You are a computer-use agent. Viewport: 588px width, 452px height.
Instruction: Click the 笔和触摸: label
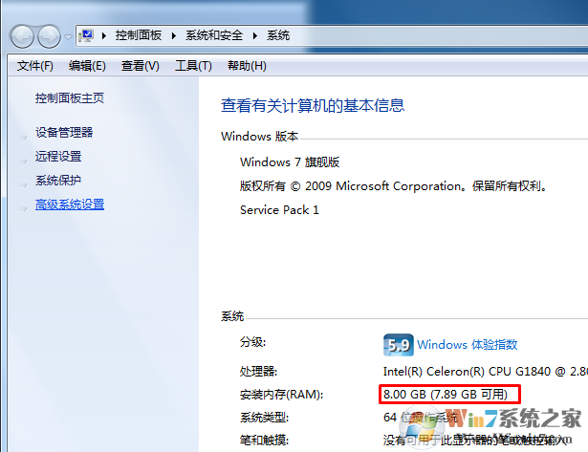pos(264,440)
